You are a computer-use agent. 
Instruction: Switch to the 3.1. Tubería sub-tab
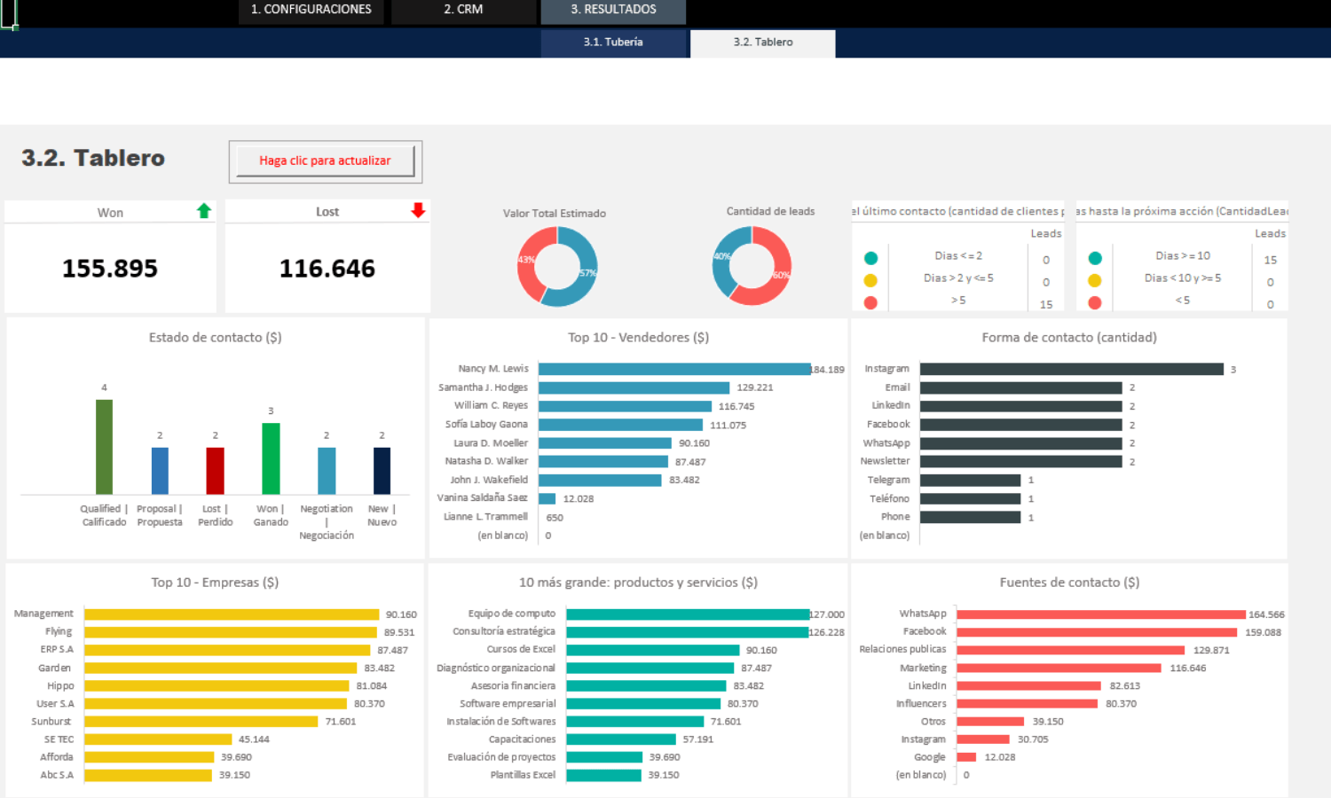click(x=613, y=43)
